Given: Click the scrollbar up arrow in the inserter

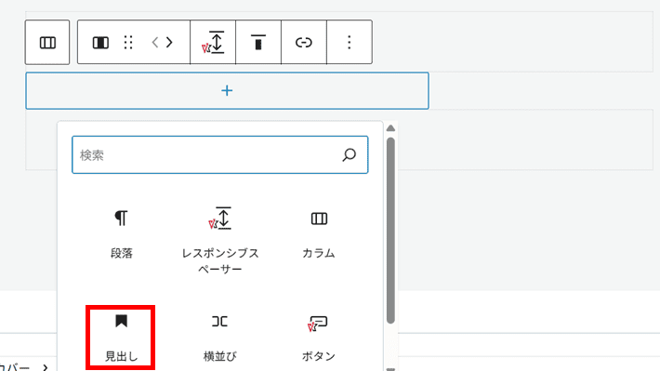Looking at the screenshot, I should pyautogui.click(x=390, y=128).
